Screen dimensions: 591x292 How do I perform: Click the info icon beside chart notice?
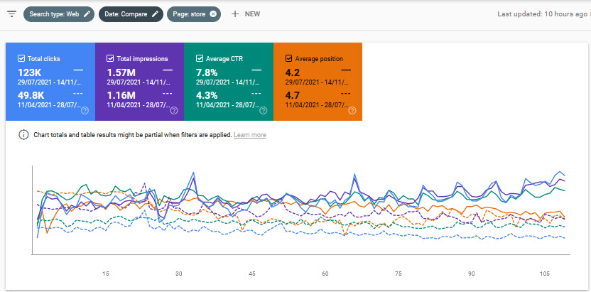point(23,135)
